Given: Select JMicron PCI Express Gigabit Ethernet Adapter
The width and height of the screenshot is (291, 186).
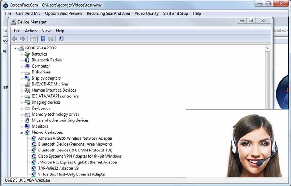Looking at the screenshot, I should pyautogui.click(x=78, y=162).
